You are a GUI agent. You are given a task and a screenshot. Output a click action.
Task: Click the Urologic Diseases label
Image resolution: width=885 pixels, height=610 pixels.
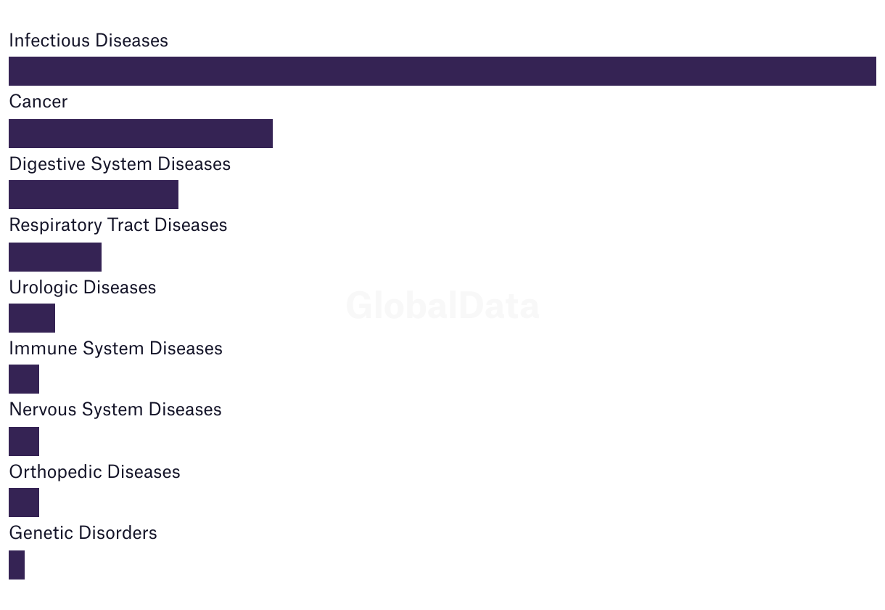pos(83,288)
